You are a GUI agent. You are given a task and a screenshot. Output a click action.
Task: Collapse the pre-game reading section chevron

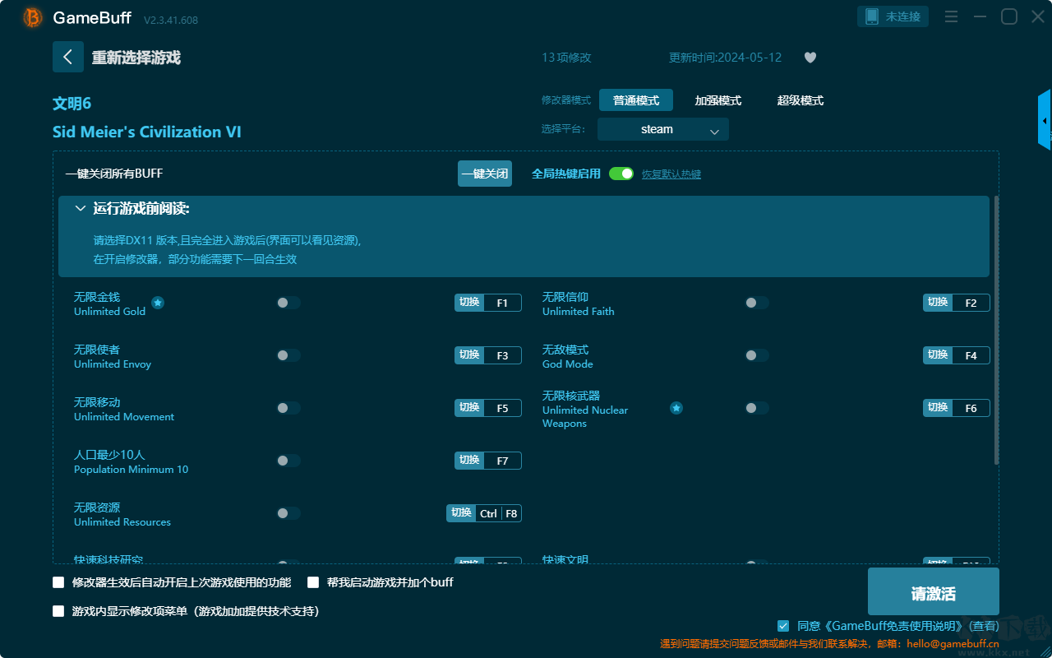[x=81, y=209]
